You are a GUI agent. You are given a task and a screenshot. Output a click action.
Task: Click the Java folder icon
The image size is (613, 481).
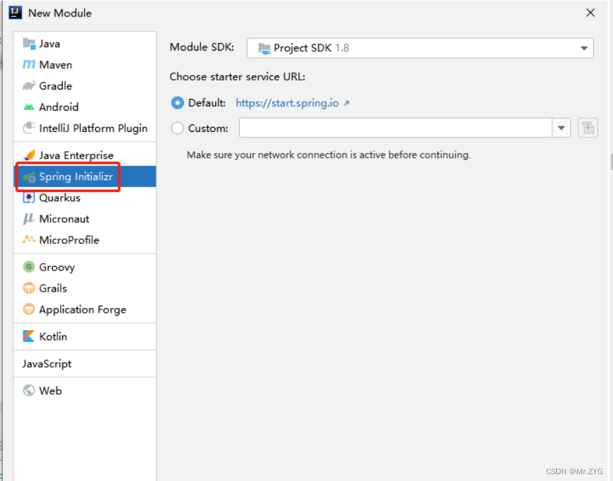click(x=29, y=43)
